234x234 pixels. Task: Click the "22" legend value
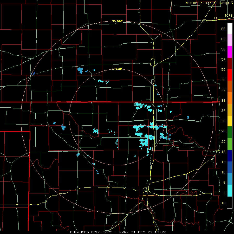[223, 142]
